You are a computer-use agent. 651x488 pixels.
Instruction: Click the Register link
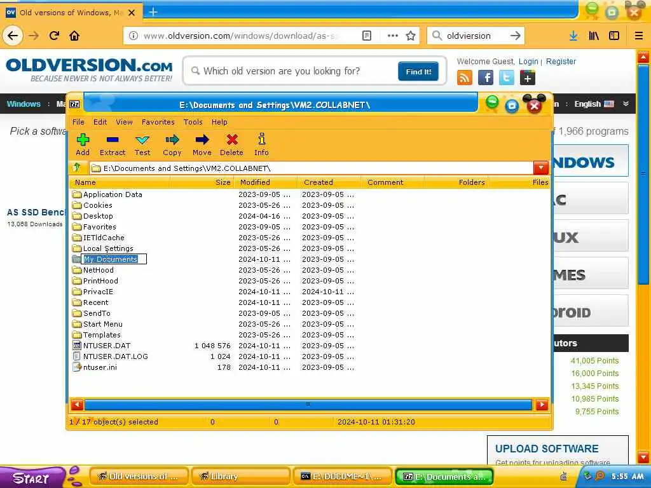tap(561, 62)
